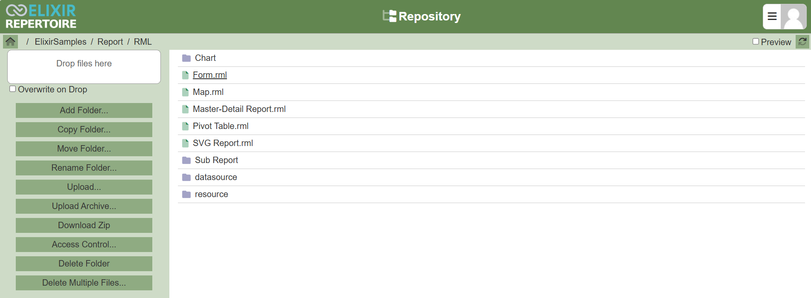
Task: Open the resource folder
Action: coord(212,194)
